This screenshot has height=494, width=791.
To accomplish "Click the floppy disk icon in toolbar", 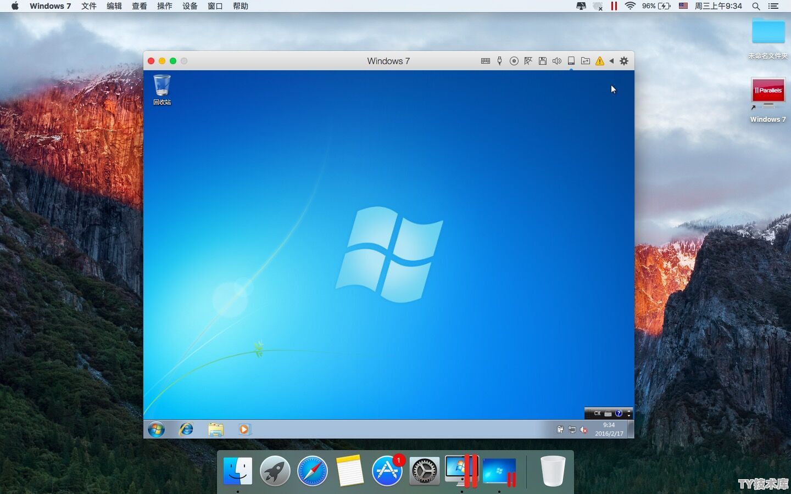I will [x=543, y=61].
